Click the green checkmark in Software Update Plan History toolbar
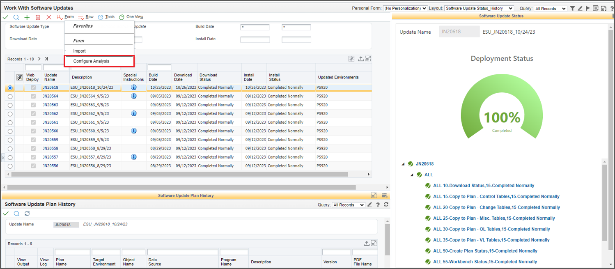This screenshot has height=269, width=615. click(x=5, y=214)
